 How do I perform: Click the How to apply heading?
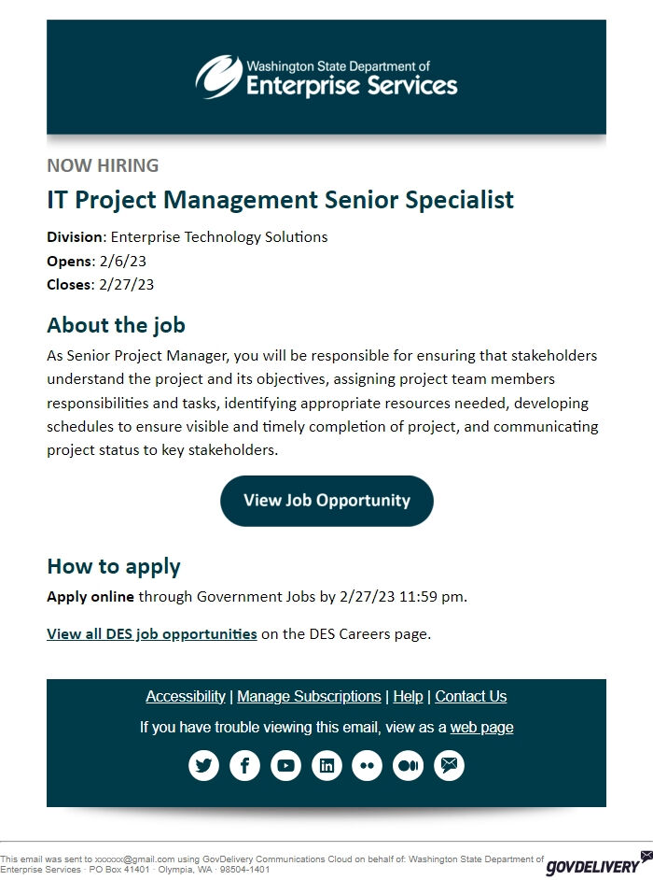[x=114, y=566]
